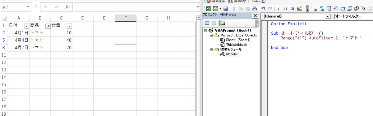Click the Indent lines icon
The height and width of the screenshot is (116, 373).
315,9
